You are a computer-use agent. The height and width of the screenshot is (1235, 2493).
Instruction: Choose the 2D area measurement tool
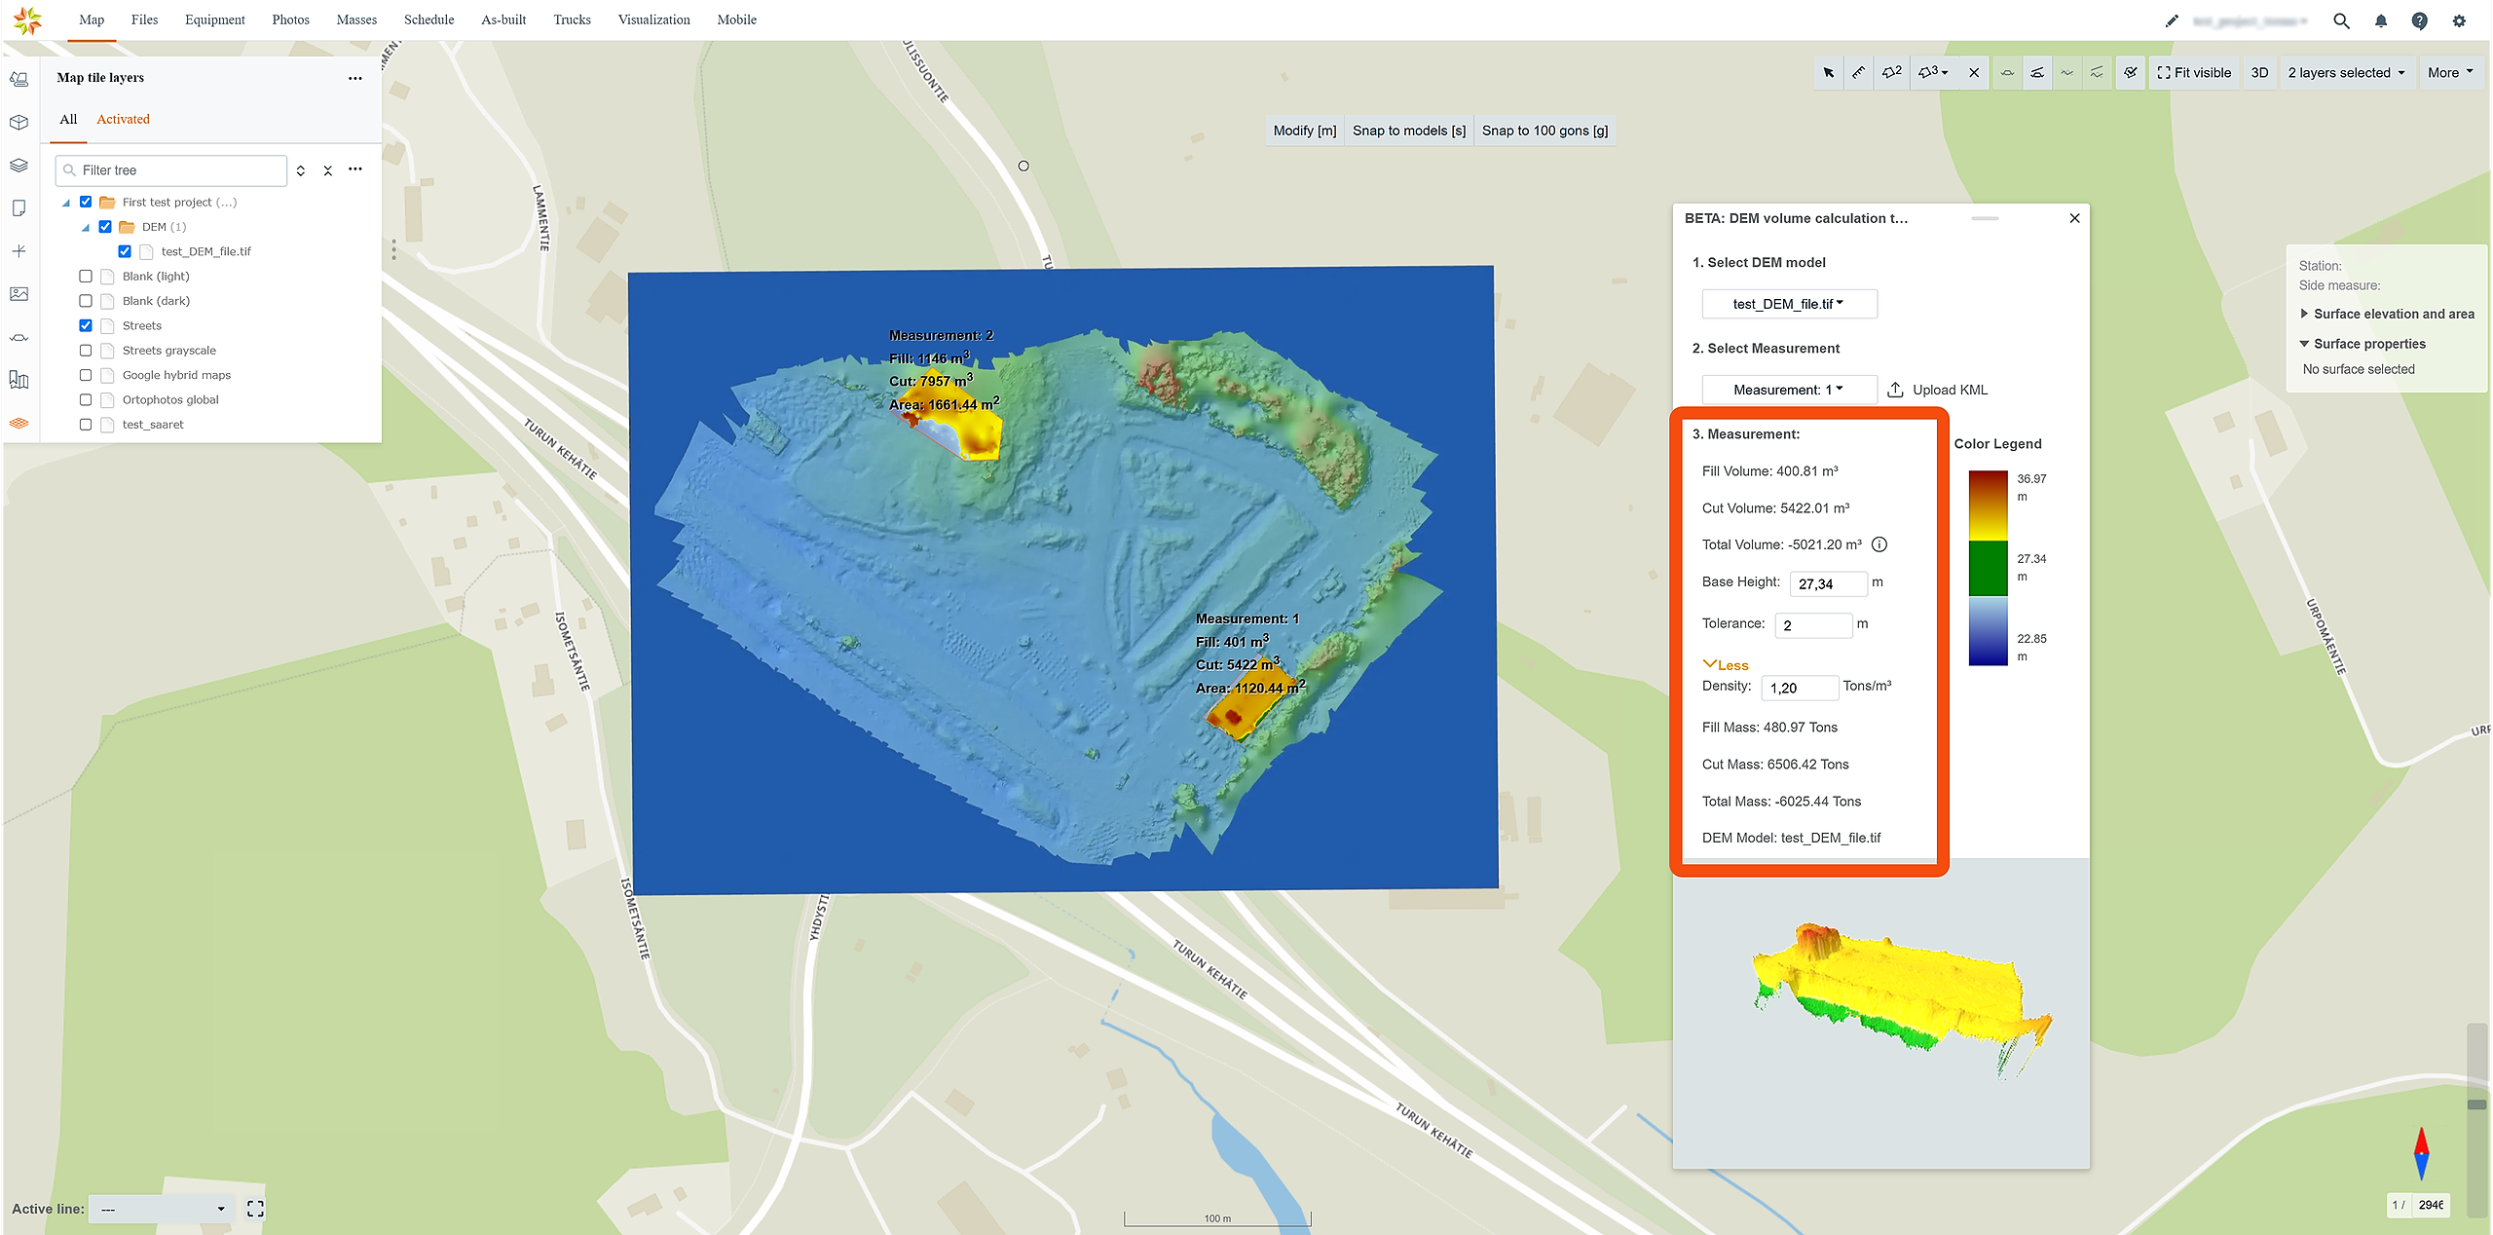1892,73
